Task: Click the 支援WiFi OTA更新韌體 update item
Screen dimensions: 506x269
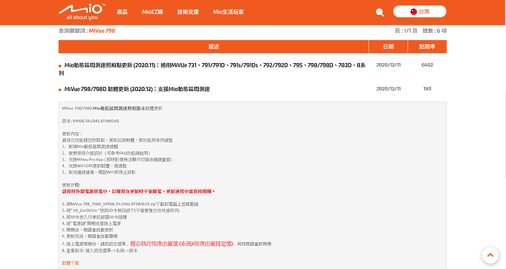Action: tap(94, 166)
